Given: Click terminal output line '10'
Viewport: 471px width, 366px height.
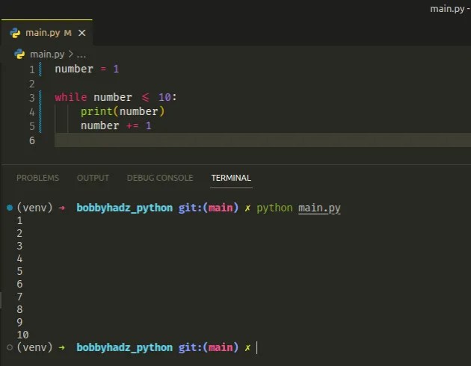Looking at the screenshot, I should (23, 335).
